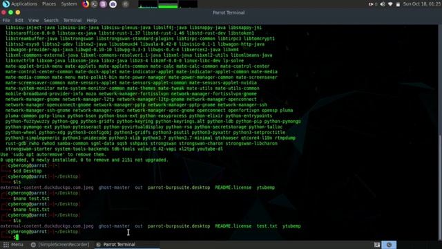Viewport: 442px width, 249px height.
Task: Click the first ghost-master entry in the ls output
Action: point(114,187)
